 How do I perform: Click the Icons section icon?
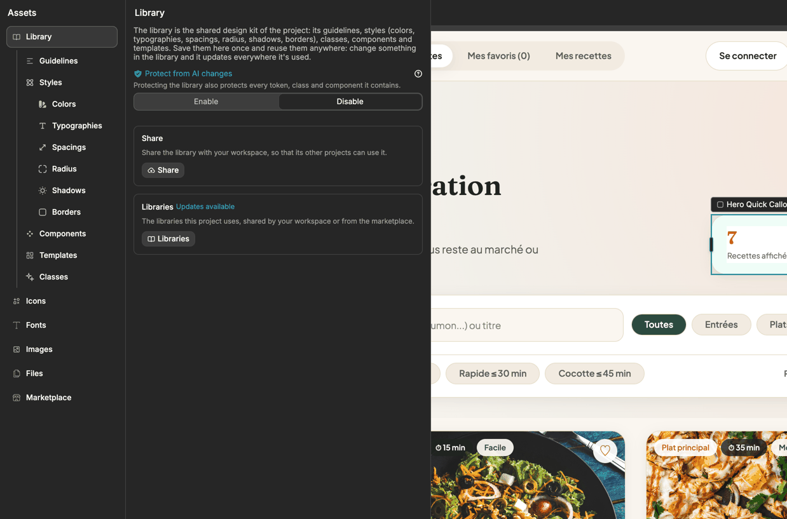pos(17,301)
